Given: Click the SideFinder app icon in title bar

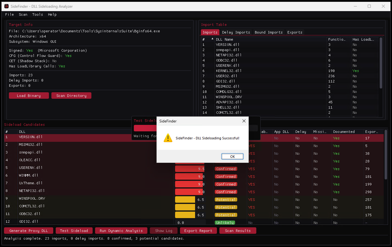Looking at the screenshot, I should (x=6, y=6).
